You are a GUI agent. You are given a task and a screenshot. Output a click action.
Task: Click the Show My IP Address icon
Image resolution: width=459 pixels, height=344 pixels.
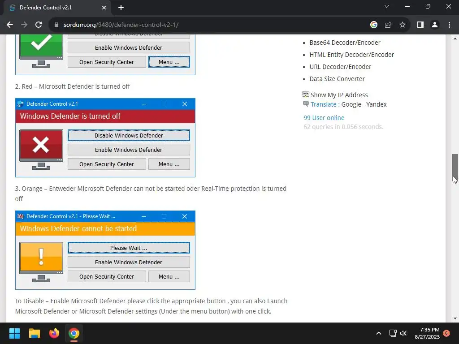[x=306, y=94]
